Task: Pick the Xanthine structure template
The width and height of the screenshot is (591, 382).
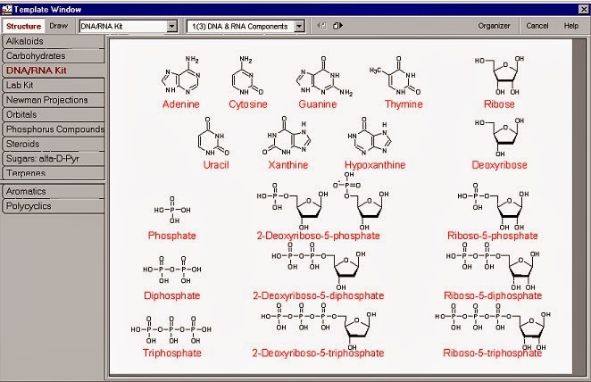Action: 287,137
